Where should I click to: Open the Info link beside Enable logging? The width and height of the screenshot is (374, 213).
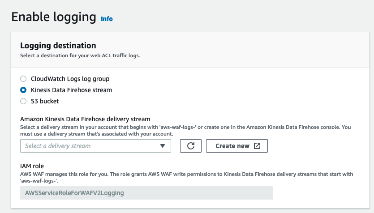pyautogui.click(x=107, y=19)
